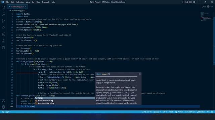Change the Spaces: 4 indentation setting
The image size is (215, 120).
pos(157,112)
